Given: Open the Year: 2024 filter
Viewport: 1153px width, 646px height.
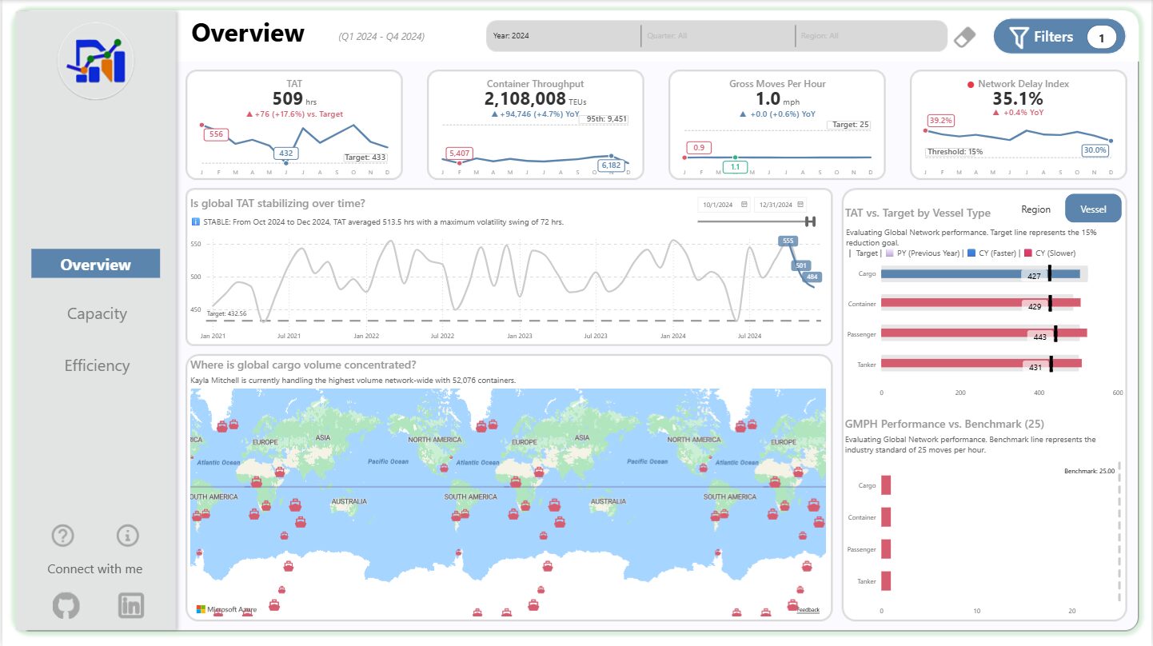Looking at the screenshot, I should coord(564,36).
